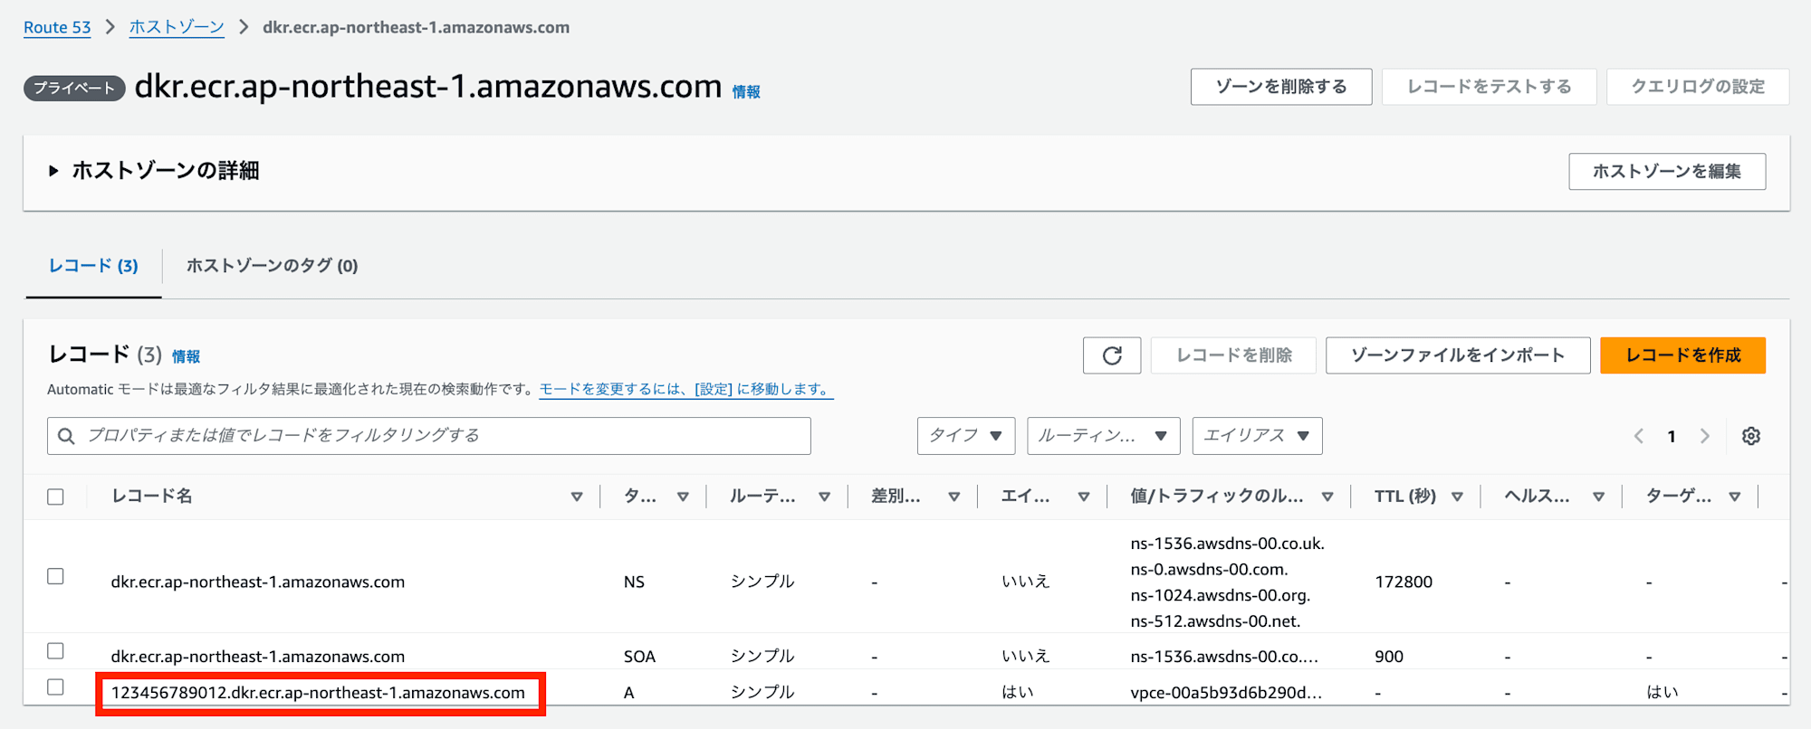Screen dimensions: 1811x729
Task: Click クエリログの設定 button
Action: pyautogui.click(x=1698, y=87)
